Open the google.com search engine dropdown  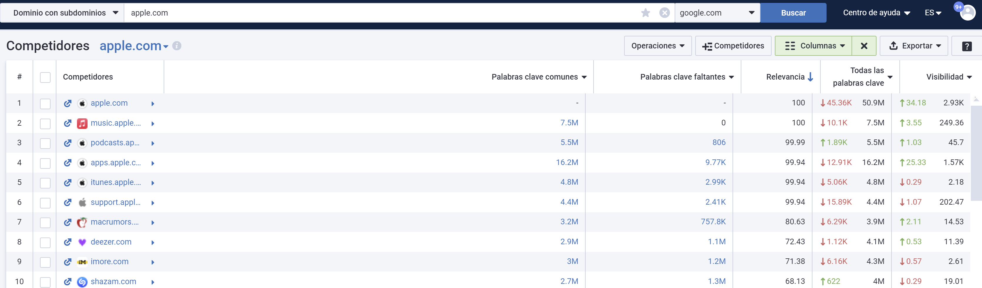coord(717,13)
